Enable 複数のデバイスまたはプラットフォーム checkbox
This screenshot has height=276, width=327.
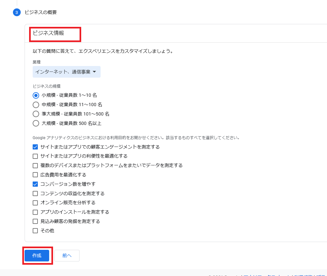pos(36,166)
